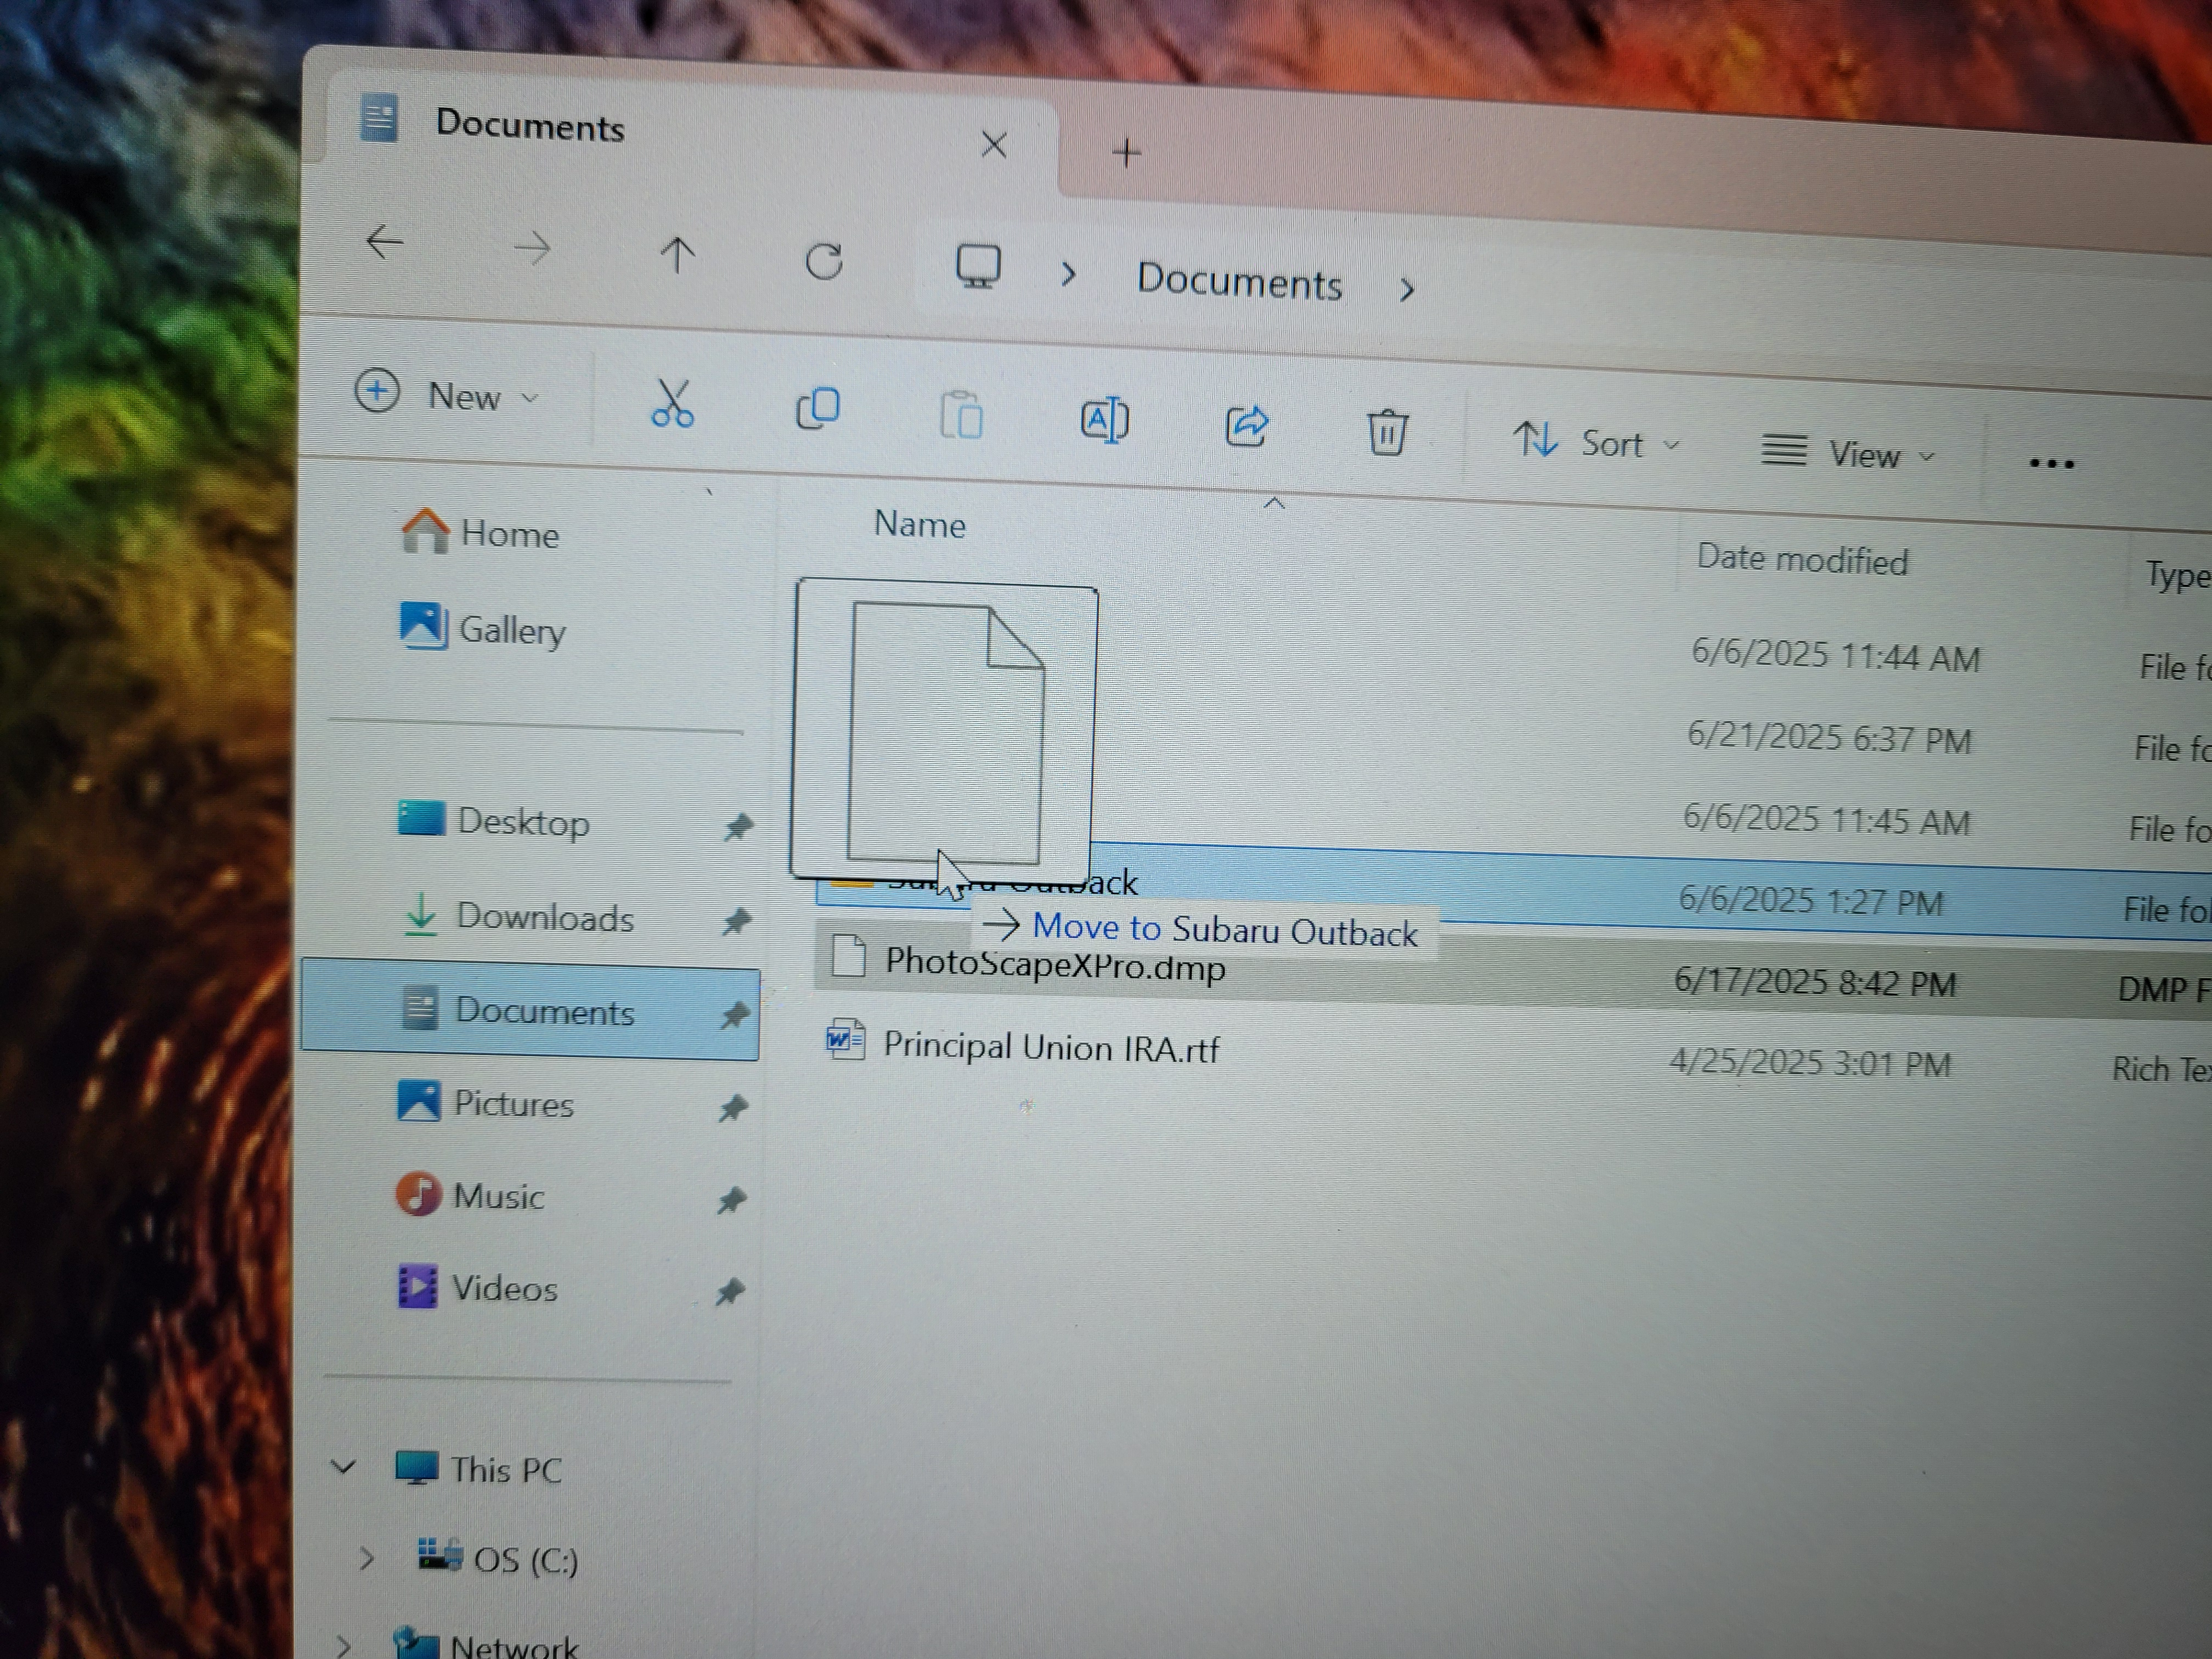Viewport: 2212px width, 1659px height.
Task: Expand chevron before Documents in address bar
Action: 1068,274
